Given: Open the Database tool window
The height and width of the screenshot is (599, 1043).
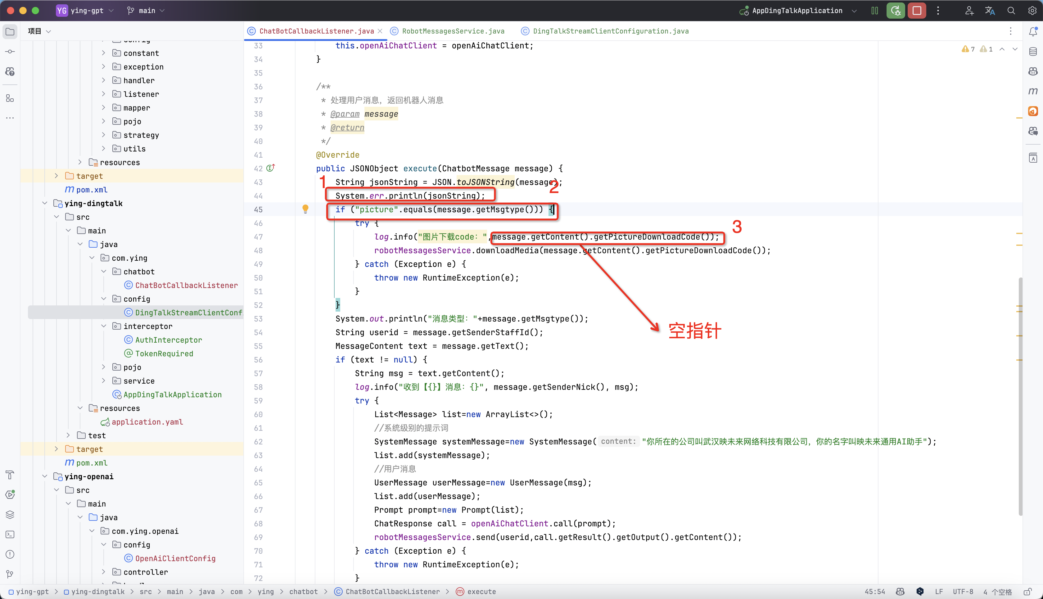Looking at the screenshot, I should point(1033,52).
